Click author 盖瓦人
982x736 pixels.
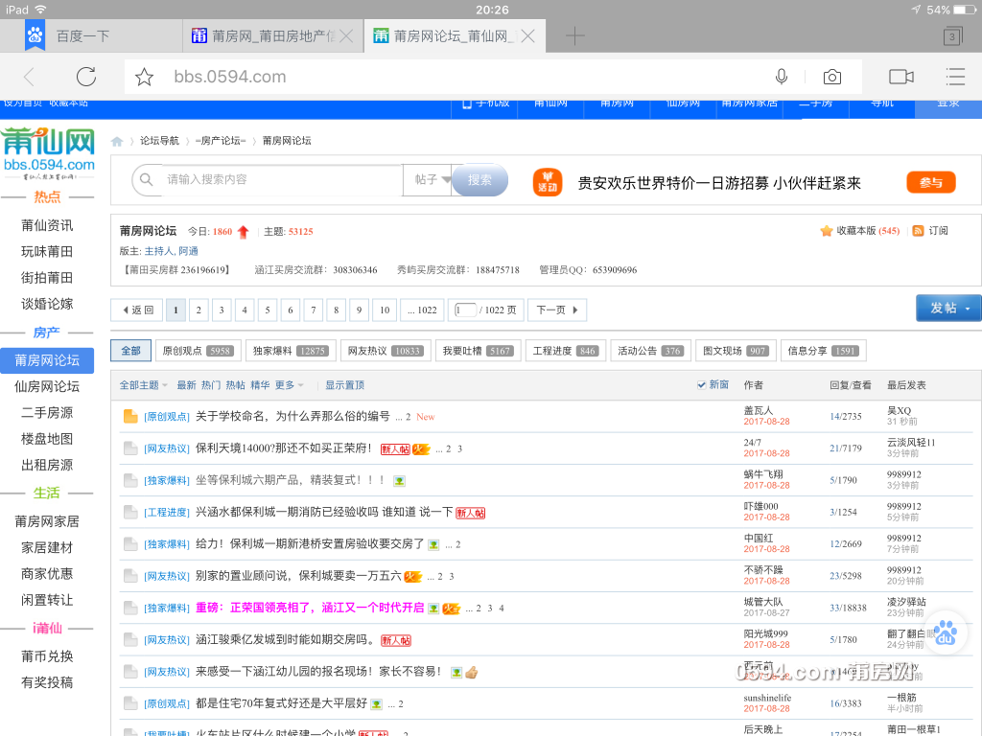(x=758, y=410)
